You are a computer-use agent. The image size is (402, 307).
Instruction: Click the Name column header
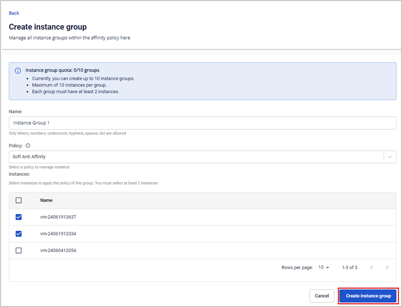[x=46, y=200]
